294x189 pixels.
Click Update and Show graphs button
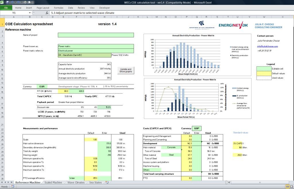[126, 70]
